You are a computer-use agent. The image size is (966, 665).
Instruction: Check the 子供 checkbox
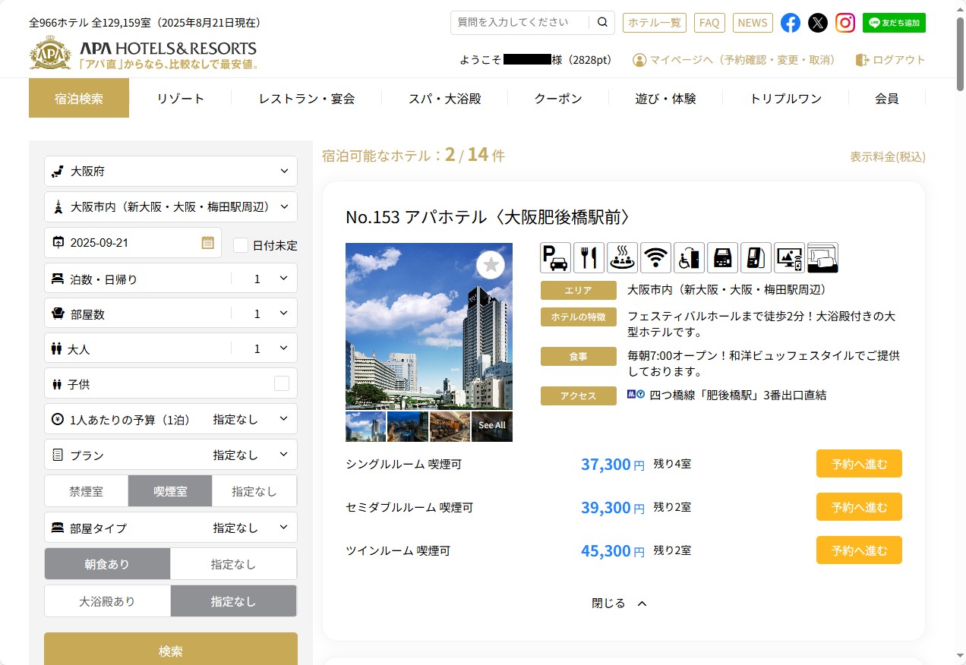(282, 384)
